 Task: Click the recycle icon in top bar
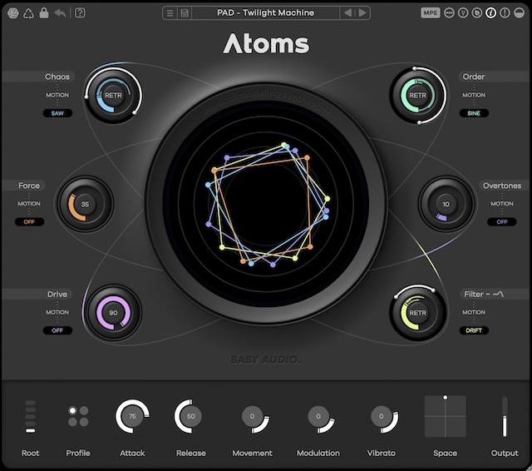coord(28,13)
